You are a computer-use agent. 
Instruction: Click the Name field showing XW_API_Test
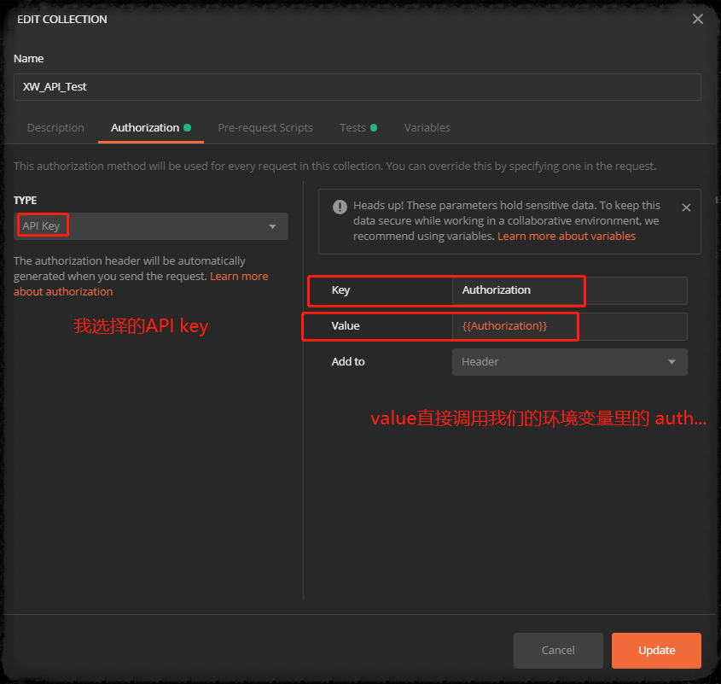(x=357, y=86)
